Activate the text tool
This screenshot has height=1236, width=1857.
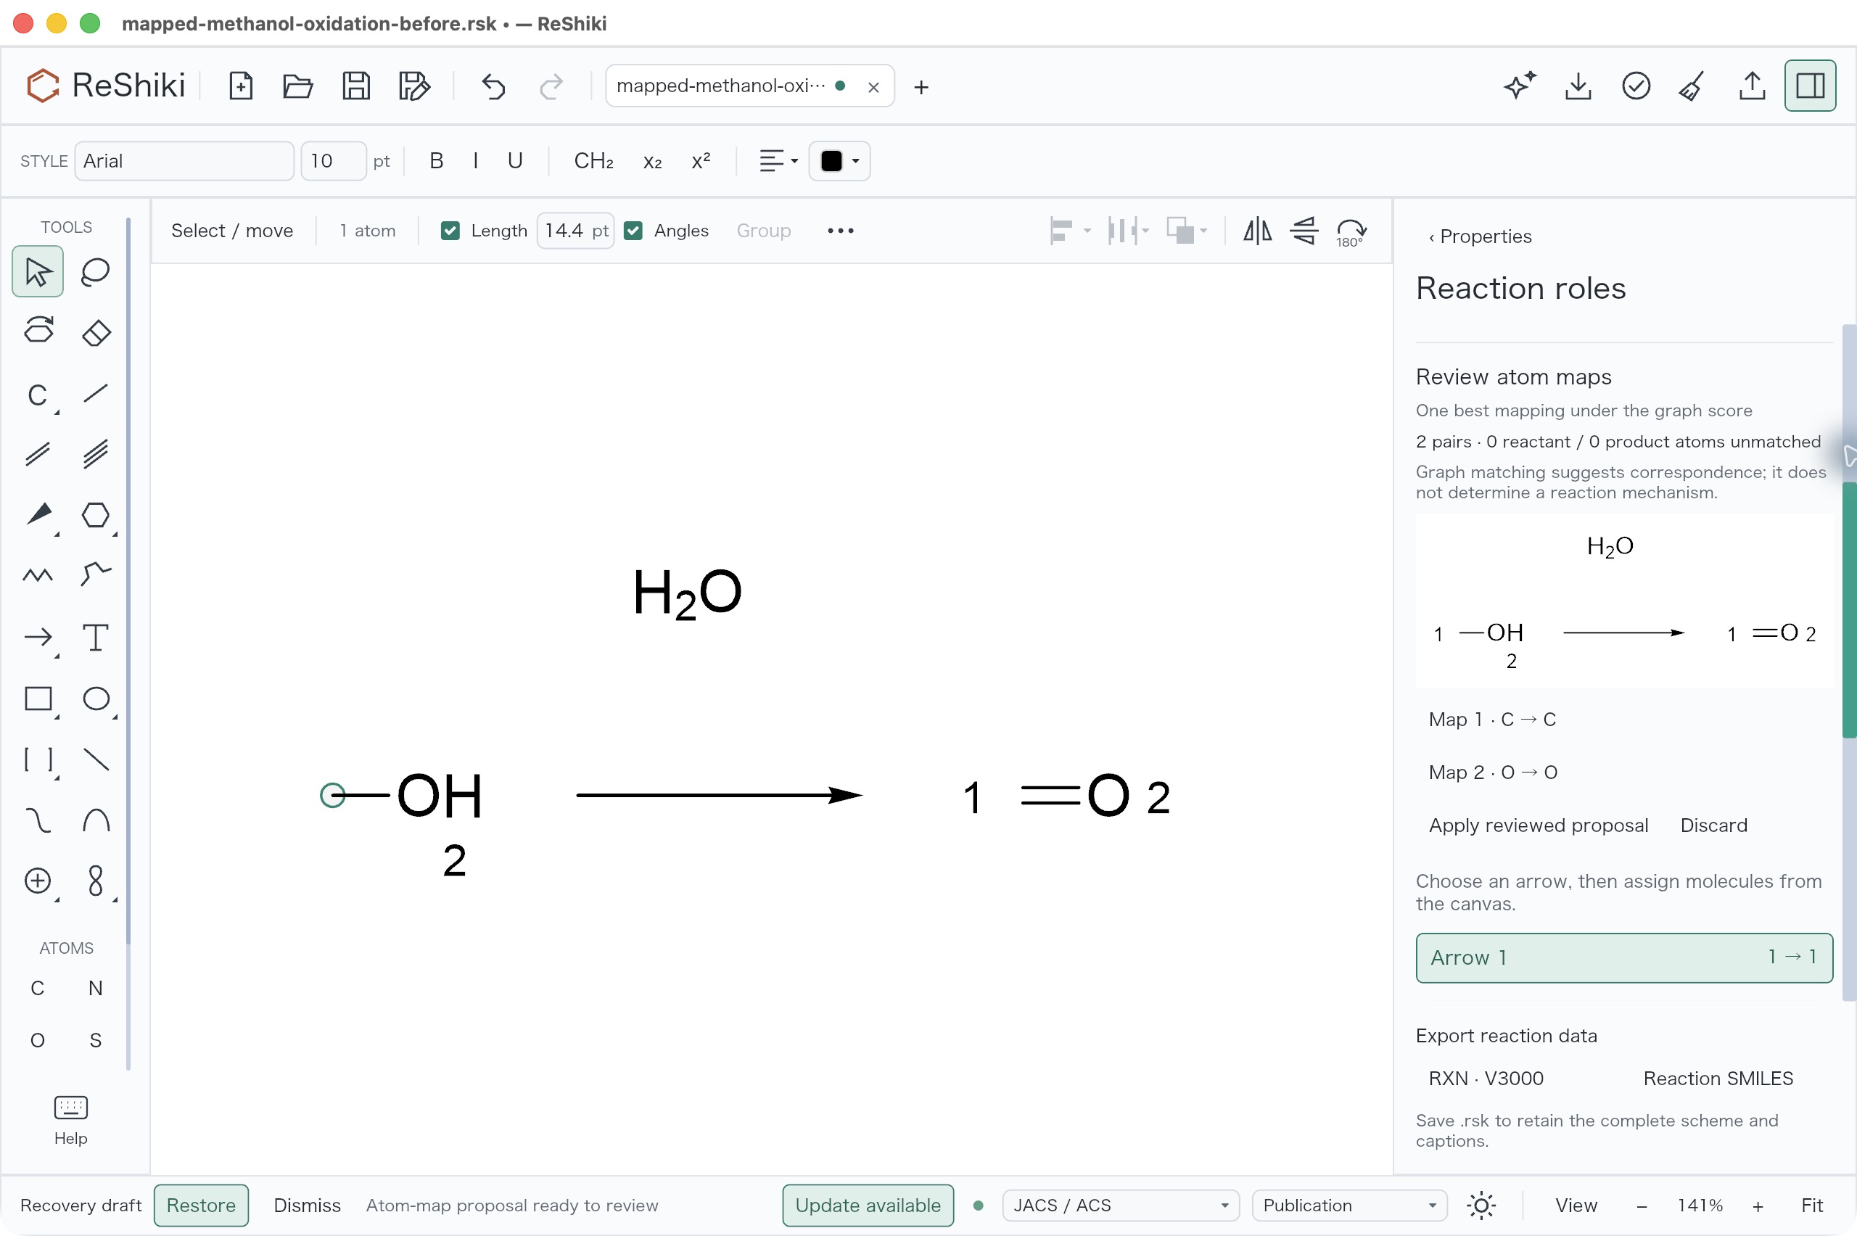(95, 637)
